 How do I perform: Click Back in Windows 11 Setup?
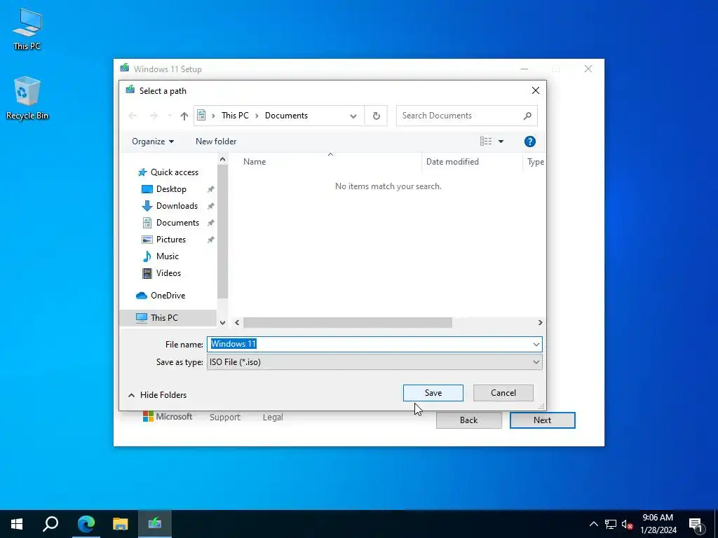pos(469,420)
